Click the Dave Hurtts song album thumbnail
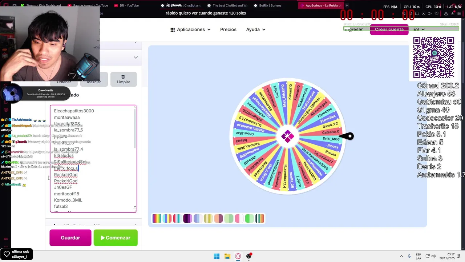This screenshot has width=465, height=262. (12, 93)
